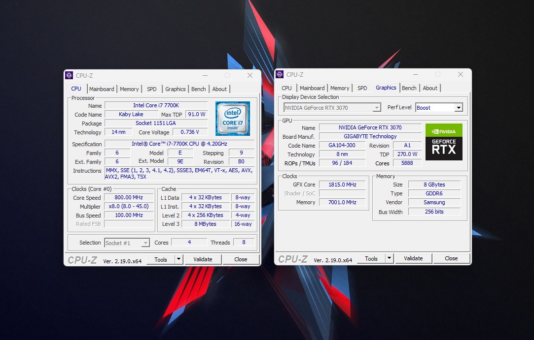The image size is (534, 340).
Task: Minimize the left CPU-Z window
Action: 205,75
